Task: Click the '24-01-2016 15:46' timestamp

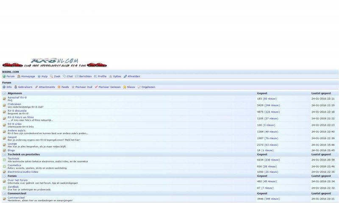Action: point(323,145)
